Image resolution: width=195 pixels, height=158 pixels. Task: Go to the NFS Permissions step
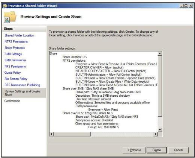[15, 67]
